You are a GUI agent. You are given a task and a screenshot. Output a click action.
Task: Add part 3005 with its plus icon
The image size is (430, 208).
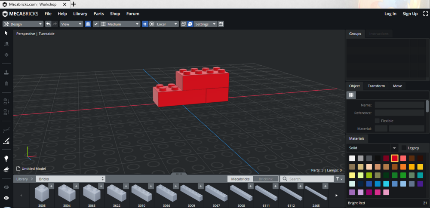tap(51, 187)
